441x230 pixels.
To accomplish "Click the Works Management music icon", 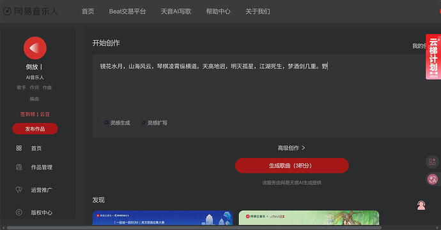I will pyautogui.click(x=19, y=167).
